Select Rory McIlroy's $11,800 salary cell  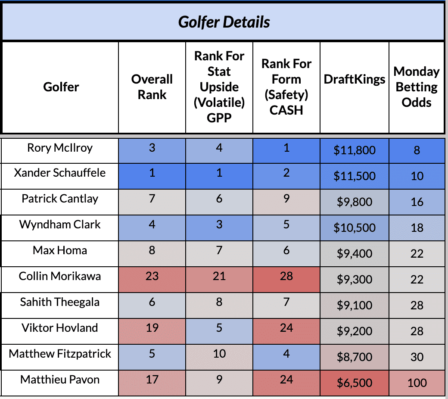(x=354, y=151)
